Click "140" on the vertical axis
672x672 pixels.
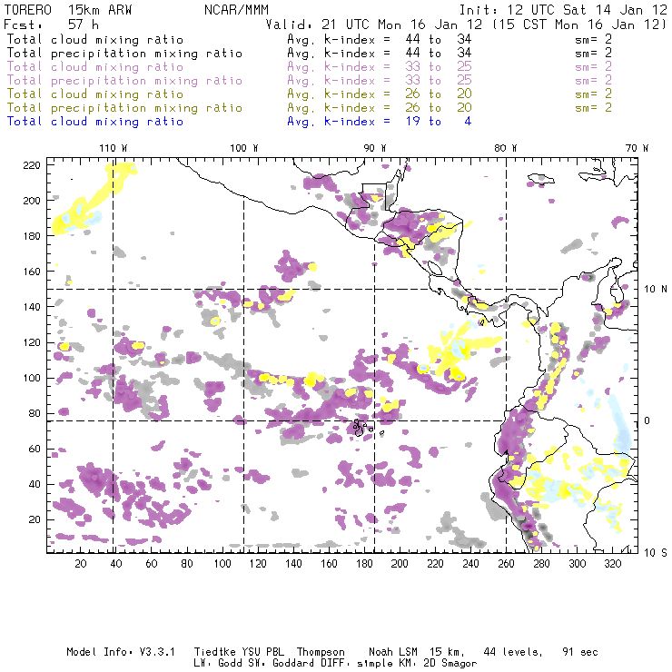click(32, 307)
